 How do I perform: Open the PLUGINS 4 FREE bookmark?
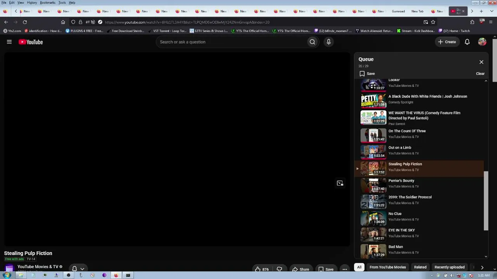[84, 31]
